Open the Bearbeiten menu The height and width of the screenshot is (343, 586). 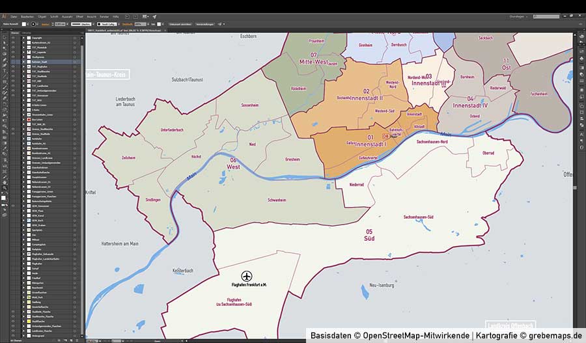[27, 16]
